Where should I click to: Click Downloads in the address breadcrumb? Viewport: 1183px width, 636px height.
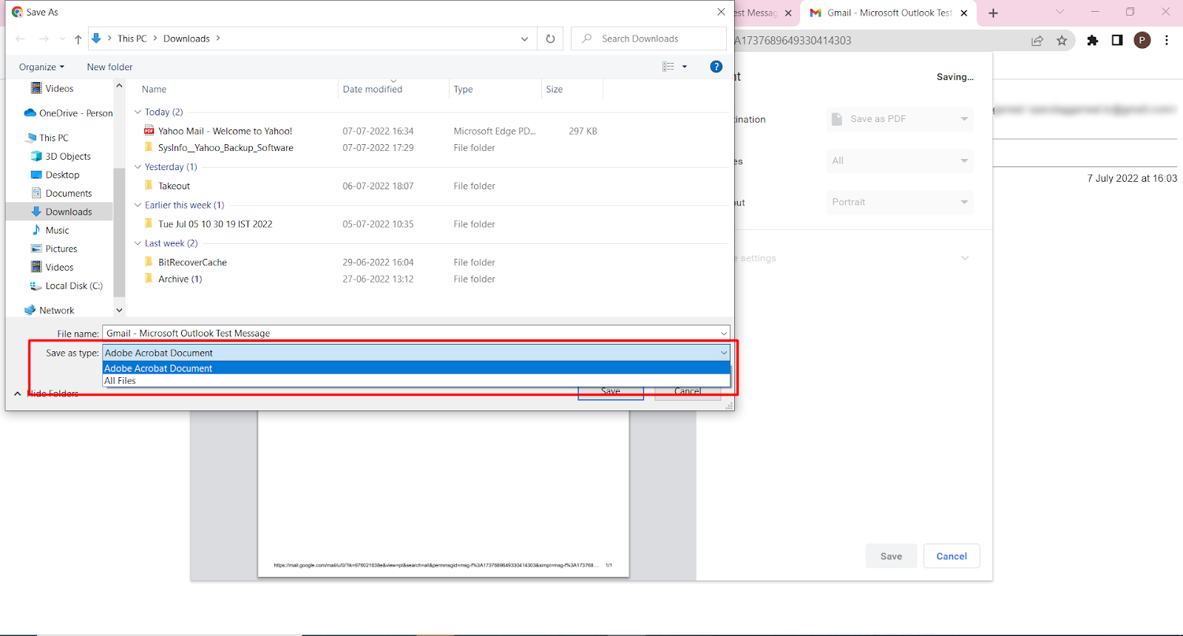(x=186, y=38)
